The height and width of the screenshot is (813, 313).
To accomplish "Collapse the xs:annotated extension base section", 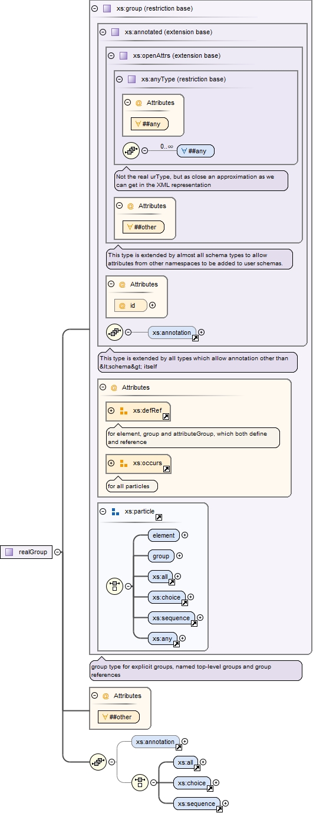I will coord(103,32).
